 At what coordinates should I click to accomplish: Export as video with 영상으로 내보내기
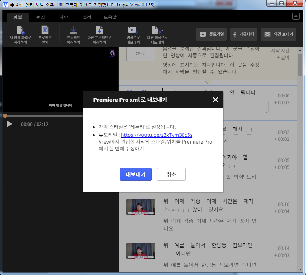(x=133, y=35)
